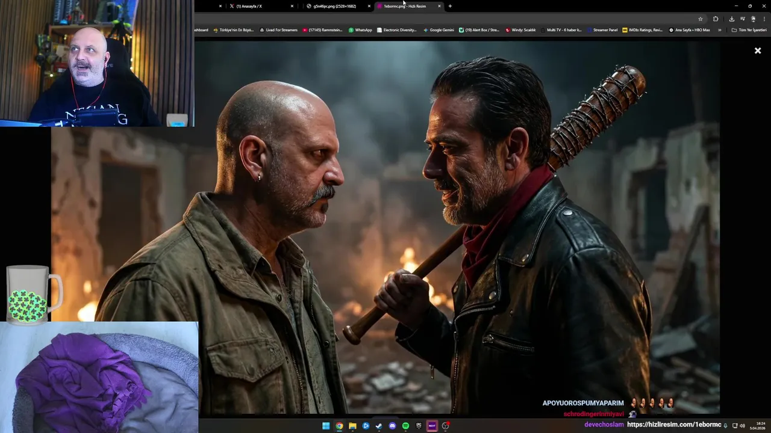Screen dimensions: 771x433
Task: Open the Streamer Panel bookmark
Action: [602, 29]
